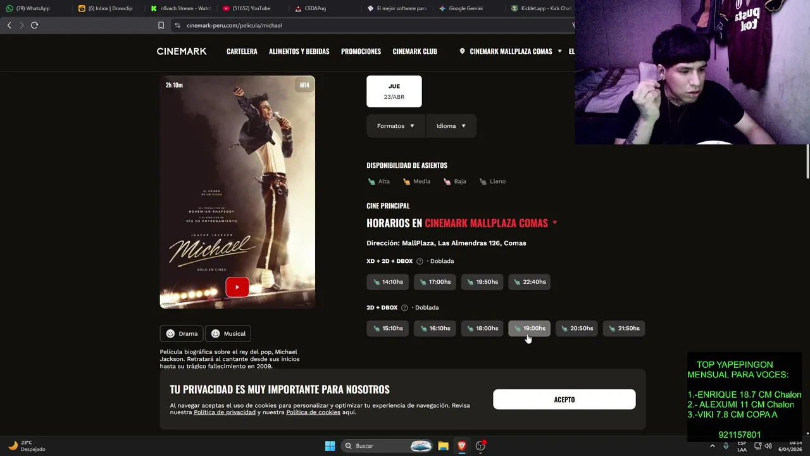Screen dimensions: 810x456
Task: Switch to the Inbox Donoclip tab
Action: (108, 8)
